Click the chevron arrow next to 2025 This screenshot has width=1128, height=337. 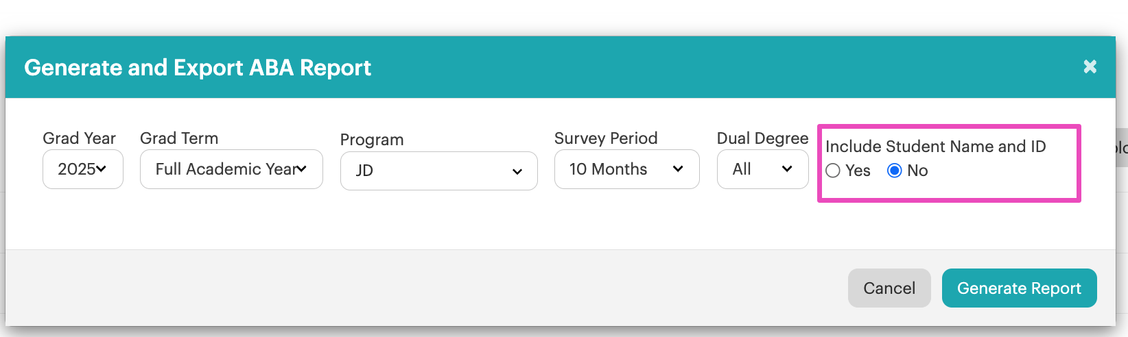pyautogui.click(x=102, y=168)
